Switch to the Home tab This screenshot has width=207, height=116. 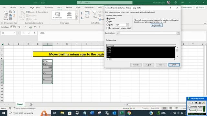pyautogui.click(x=13, y=7)
